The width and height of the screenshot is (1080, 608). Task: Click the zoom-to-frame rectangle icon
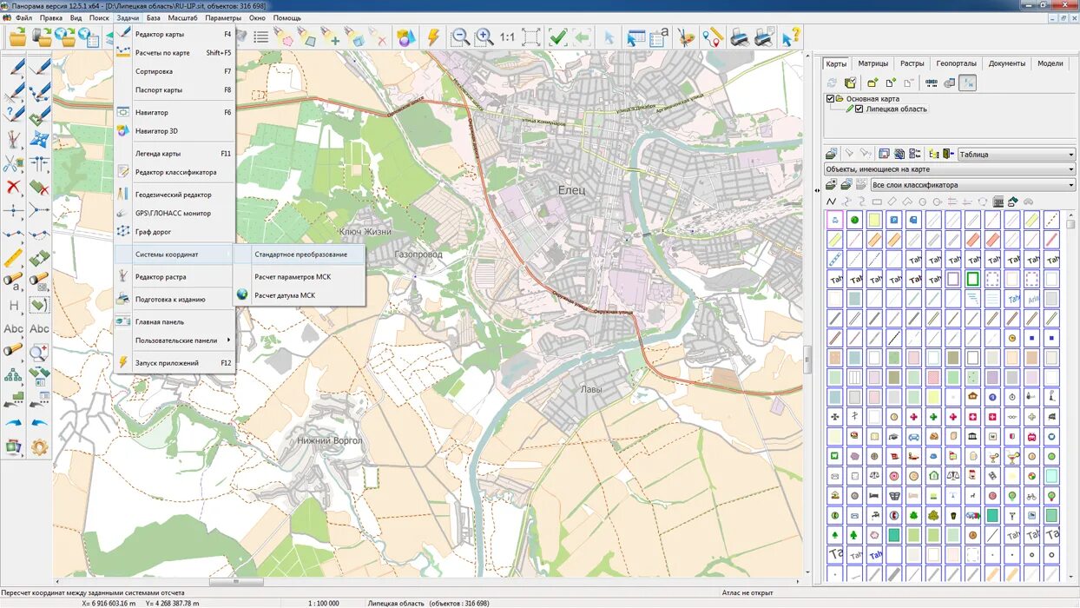pos(531,37)
